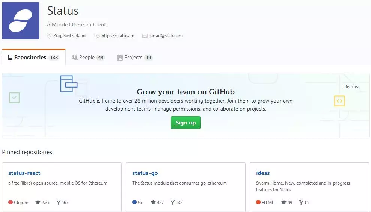Click status-react description about mobile OS for Ethereum

tap(58, 183)
